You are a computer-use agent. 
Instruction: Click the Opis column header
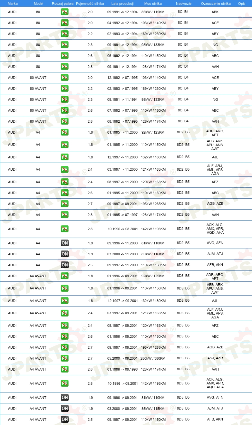[242, 3]
